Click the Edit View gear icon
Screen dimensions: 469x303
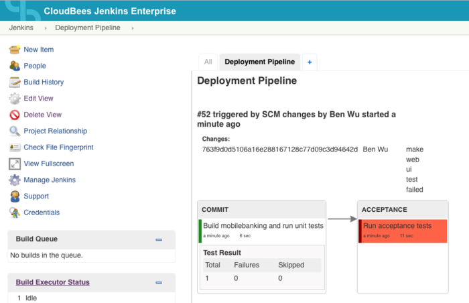pos(14,98)
